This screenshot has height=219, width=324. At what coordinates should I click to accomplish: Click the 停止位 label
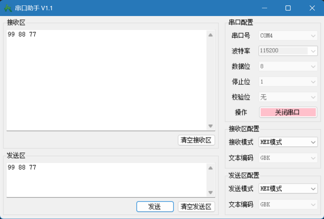coord(241,82)
